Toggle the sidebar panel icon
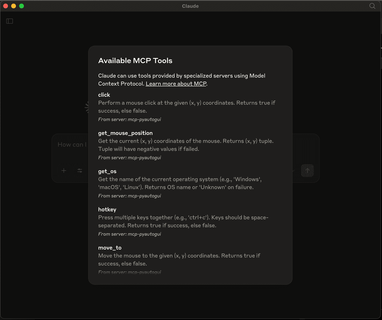This screenshot has height=320, width=382. point(10,21)
